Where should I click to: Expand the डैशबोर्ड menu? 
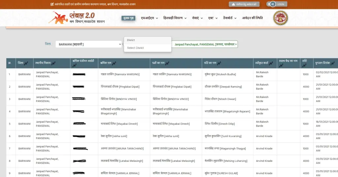tap(230, 18)
